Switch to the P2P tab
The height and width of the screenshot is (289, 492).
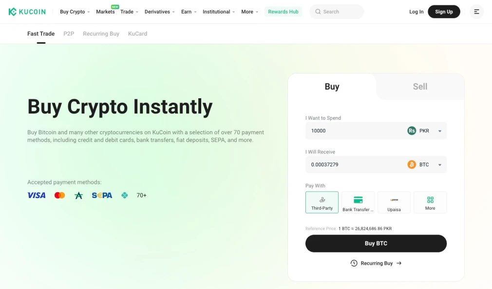click(x=68, y=34)
